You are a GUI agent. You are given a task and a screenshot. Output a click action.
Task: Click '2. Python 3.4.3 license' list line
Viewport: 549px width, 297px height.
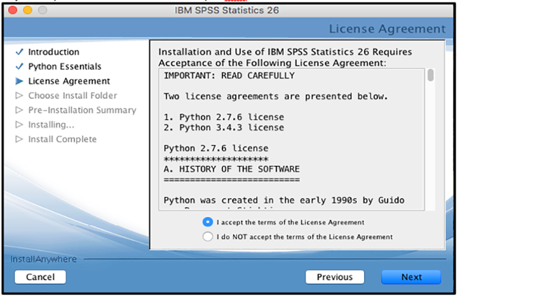(x=224, y=127)
